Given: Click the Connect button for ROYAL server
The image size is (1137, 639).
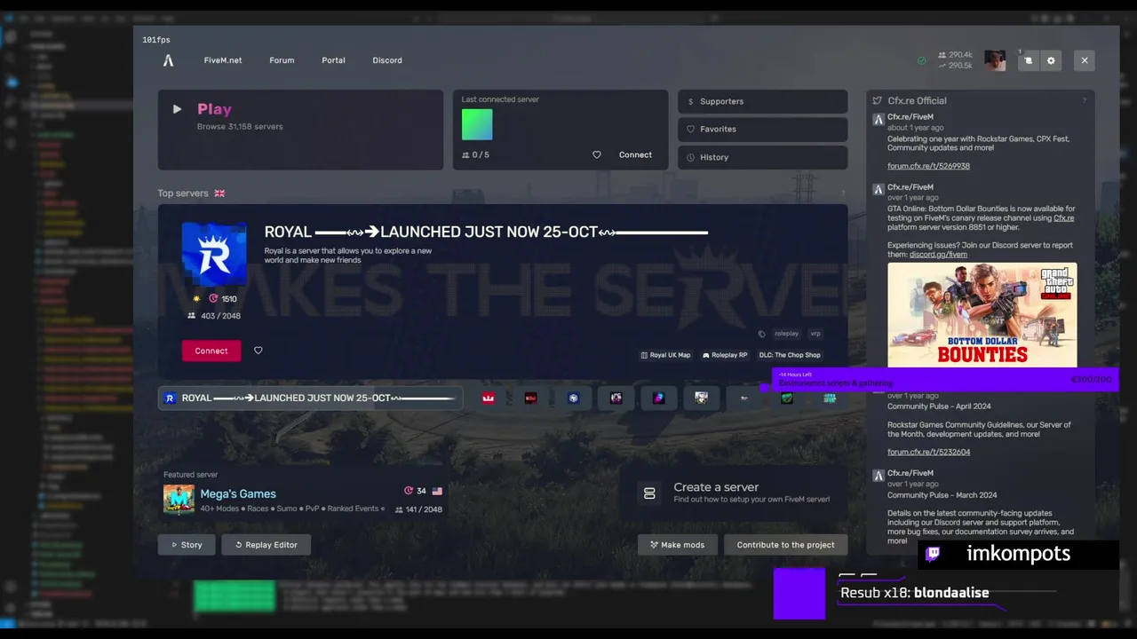Looking at the screenshot, I should [211, 351].
